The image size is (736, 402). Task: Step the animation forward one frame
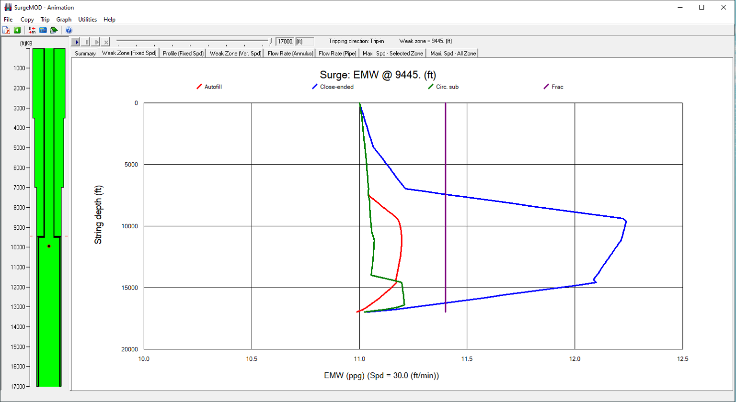tap(96, 42)
